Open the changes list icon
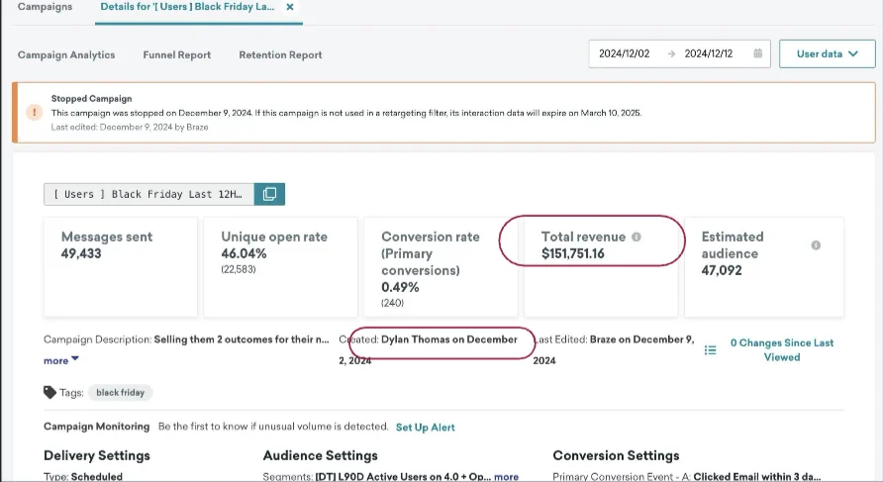Image resolution: width=883 pixels, height=482 pixels. coord(710,350)
